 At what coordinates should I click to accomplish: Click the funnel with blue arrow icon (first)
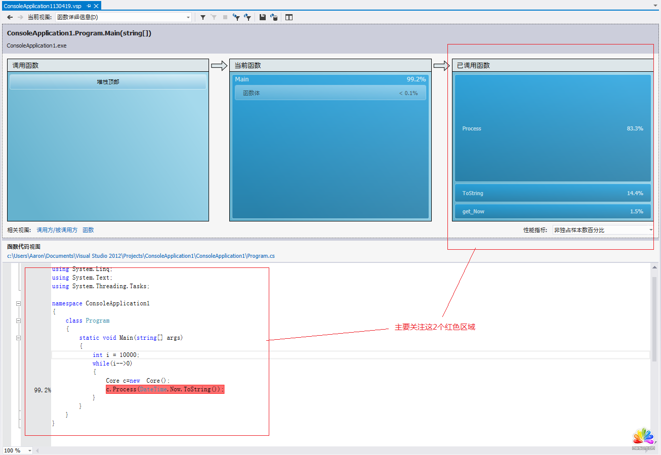coord(236,17)
